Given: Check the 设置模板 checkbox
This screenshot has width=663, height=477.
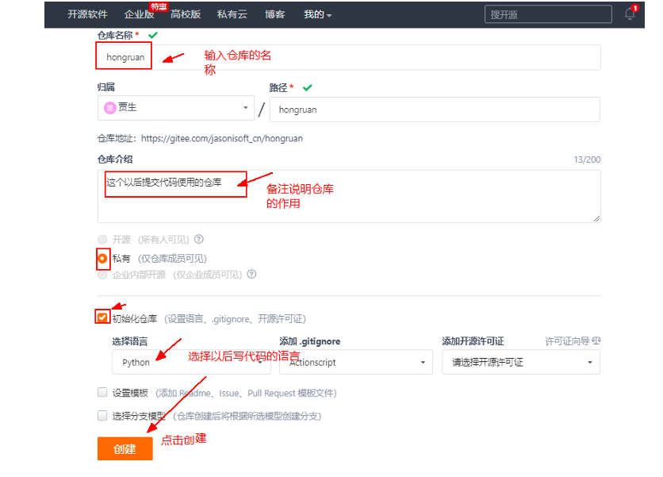Looking at the screenshot, I should pos(102,391).
